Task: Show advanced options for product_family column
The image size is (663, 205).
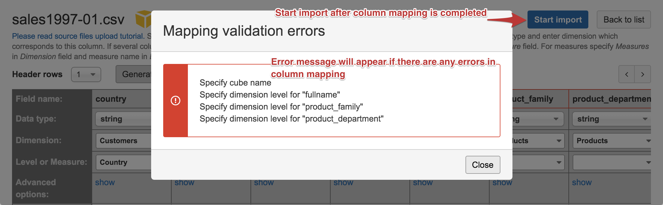Action: [x=502, y=182]
